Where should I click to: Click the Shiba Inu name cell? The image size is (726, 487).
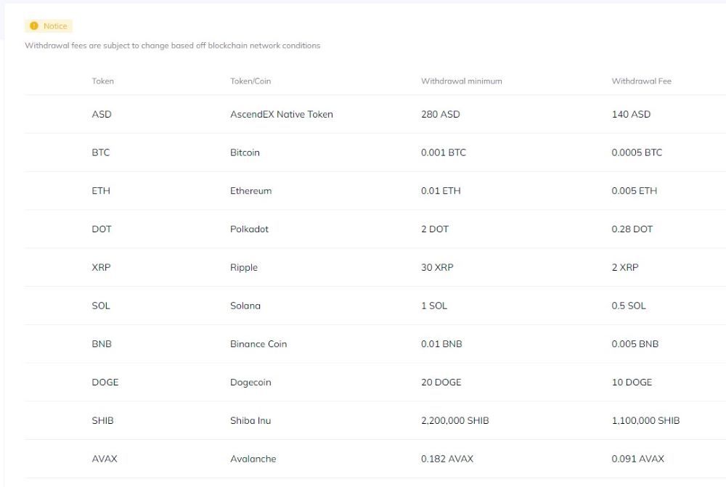click(x=250, y=421)
